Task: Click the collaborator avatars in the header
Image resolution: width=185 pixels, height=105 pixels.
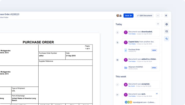Action: 119,15
